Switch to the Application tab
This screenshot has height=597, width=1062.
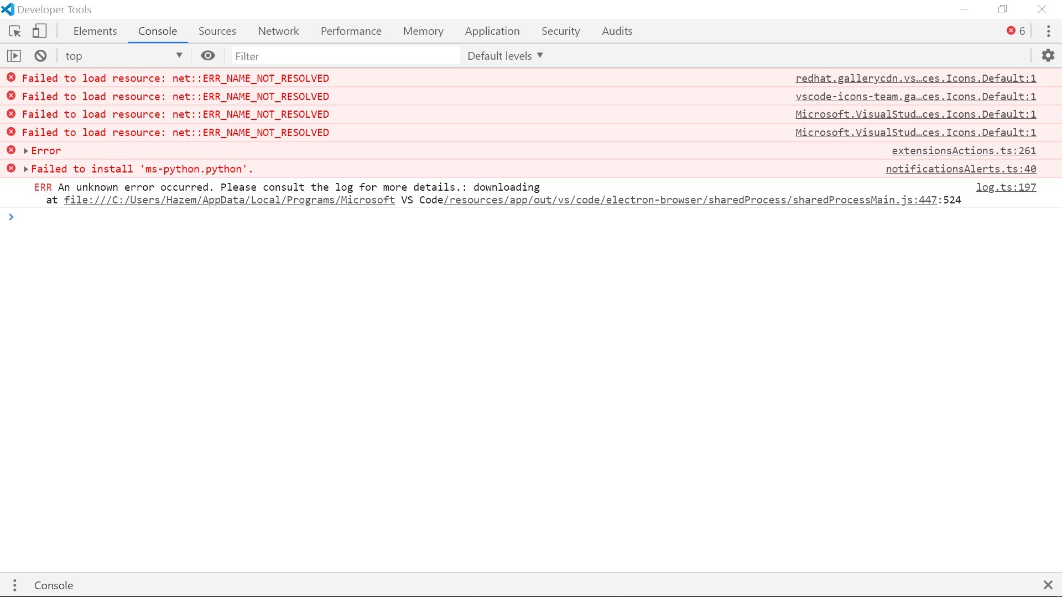[x=492, y=31]
